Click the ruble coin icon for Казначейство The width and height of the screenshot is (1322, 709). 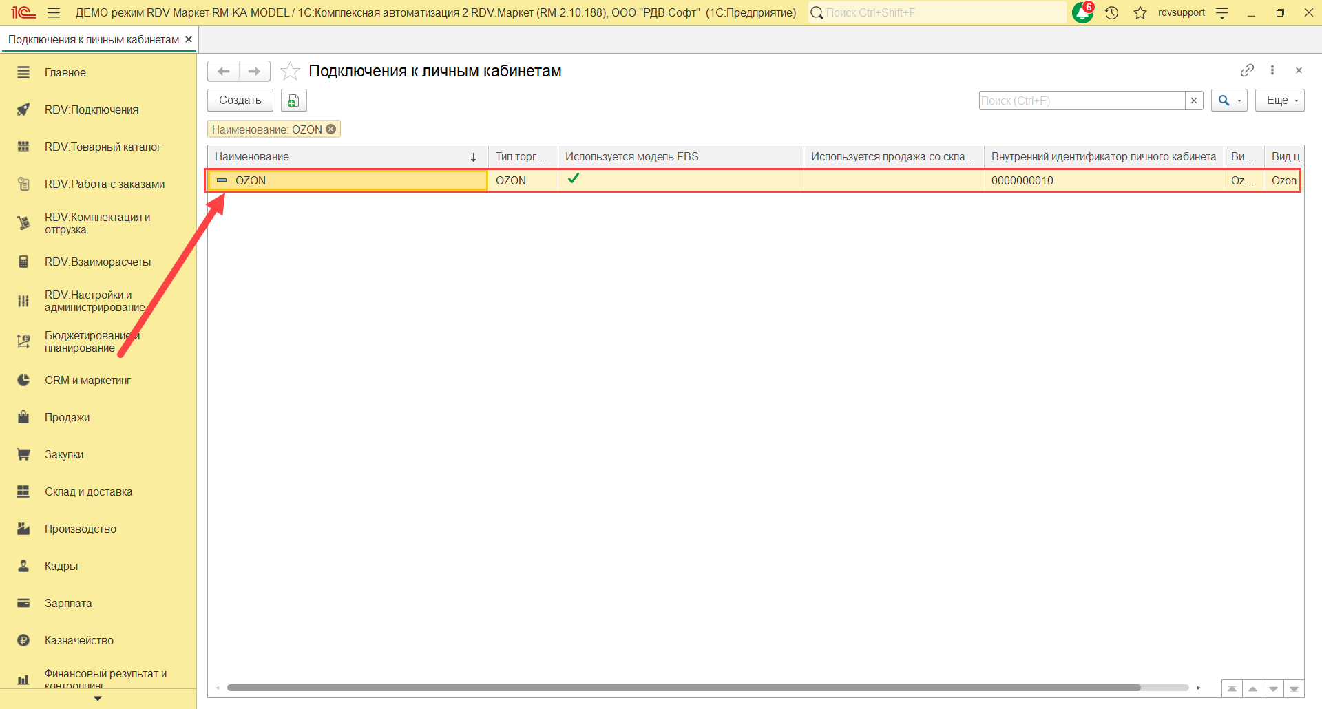coord(23,640)
